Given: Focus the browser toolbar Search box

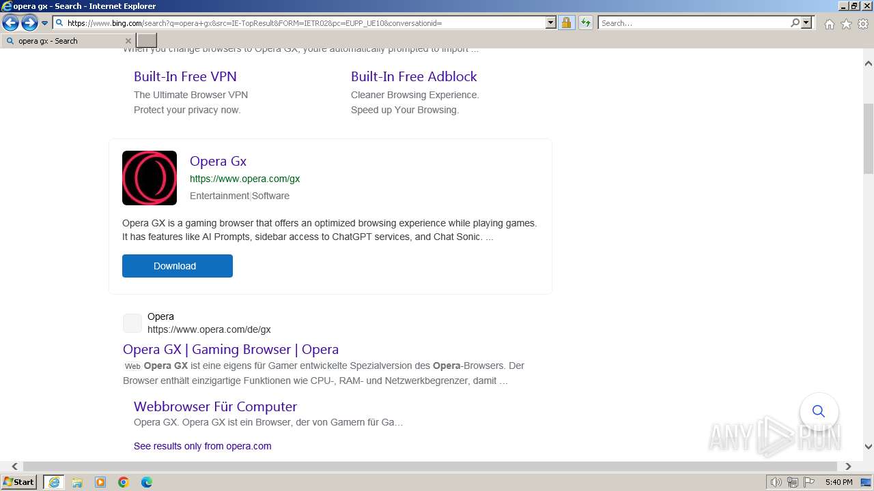Looking at the screenshot, I should click(x=694, y=23).
